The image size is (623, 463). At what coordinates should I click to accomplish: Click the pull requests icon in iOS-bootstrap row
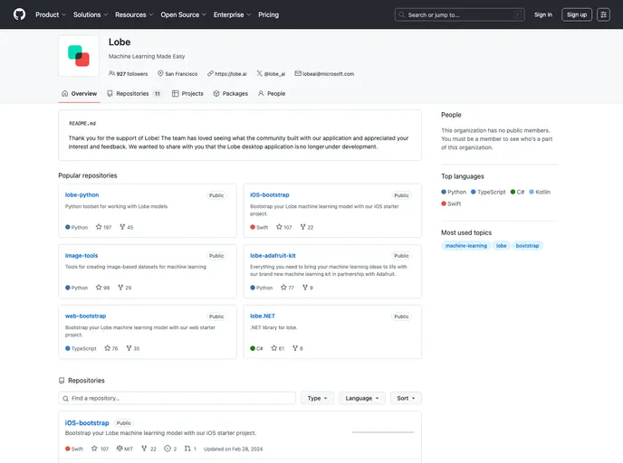187,449
